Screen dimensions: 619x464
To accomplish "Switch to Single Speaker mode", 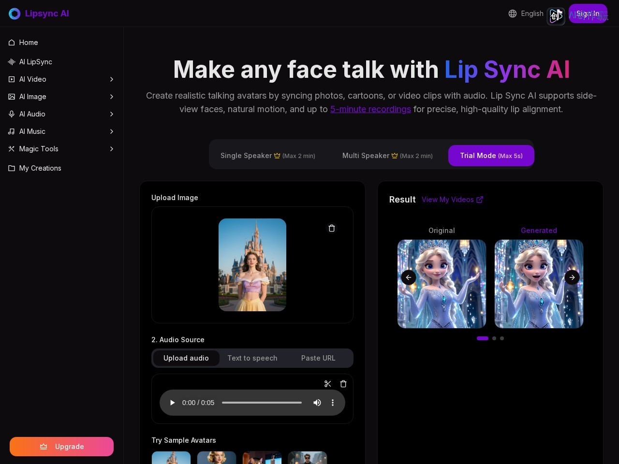I will 268,156.
